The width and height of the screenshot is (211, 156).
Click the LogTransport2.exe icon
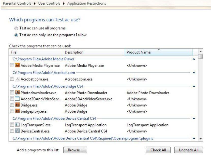click(x=17, y=125)
